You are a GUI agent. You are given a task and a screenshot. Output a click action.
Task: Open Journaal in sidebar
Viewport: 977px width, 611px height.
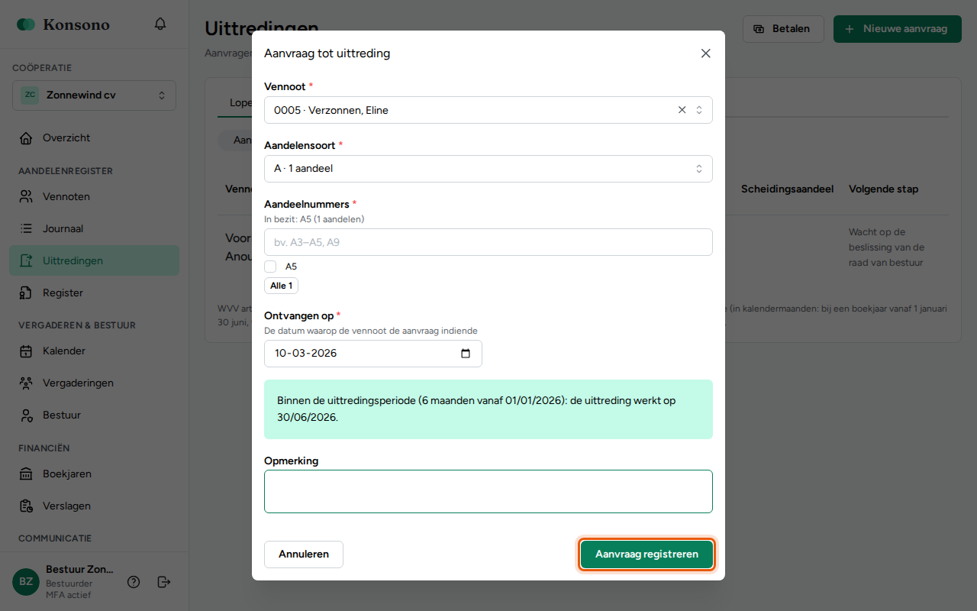[x=94, y=228]
